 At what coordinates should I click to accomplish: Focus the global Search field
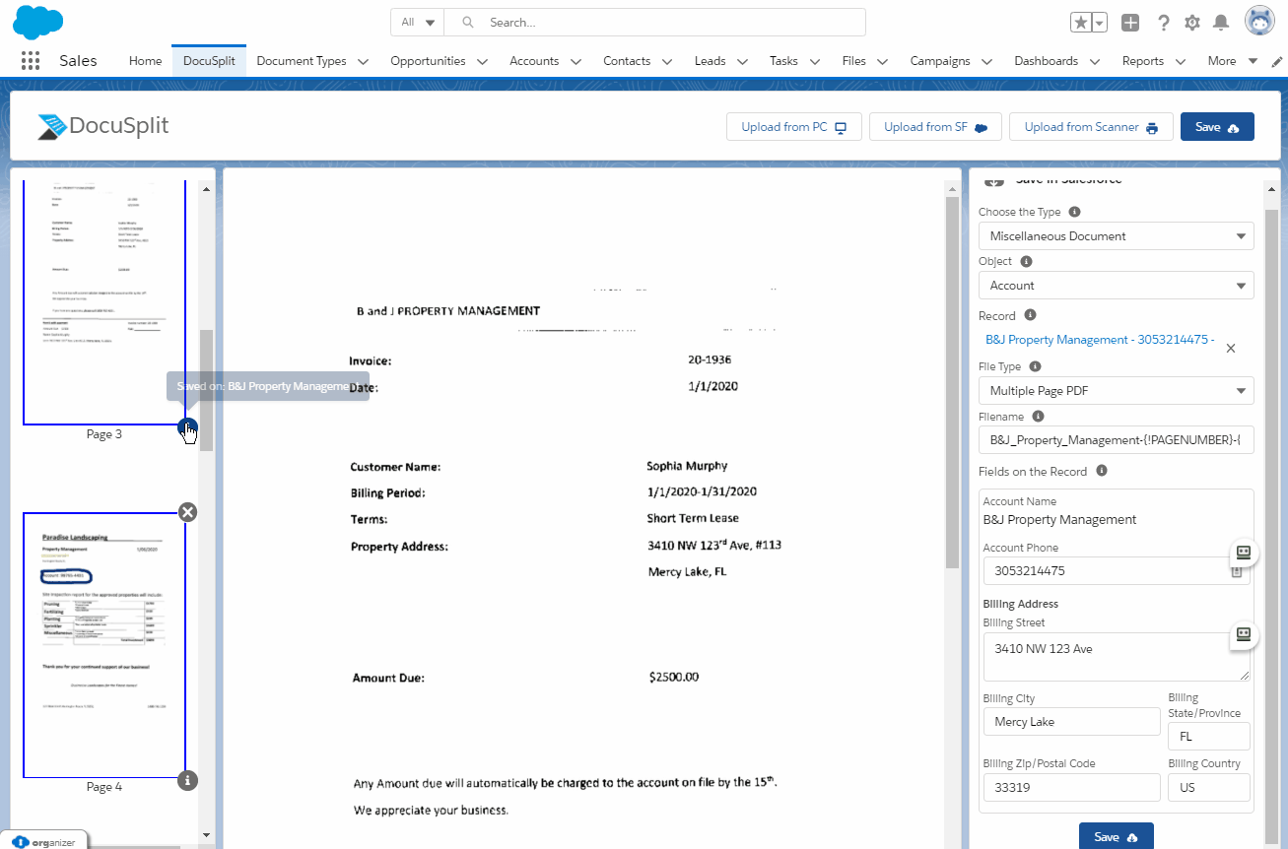[x=654, y=23]
